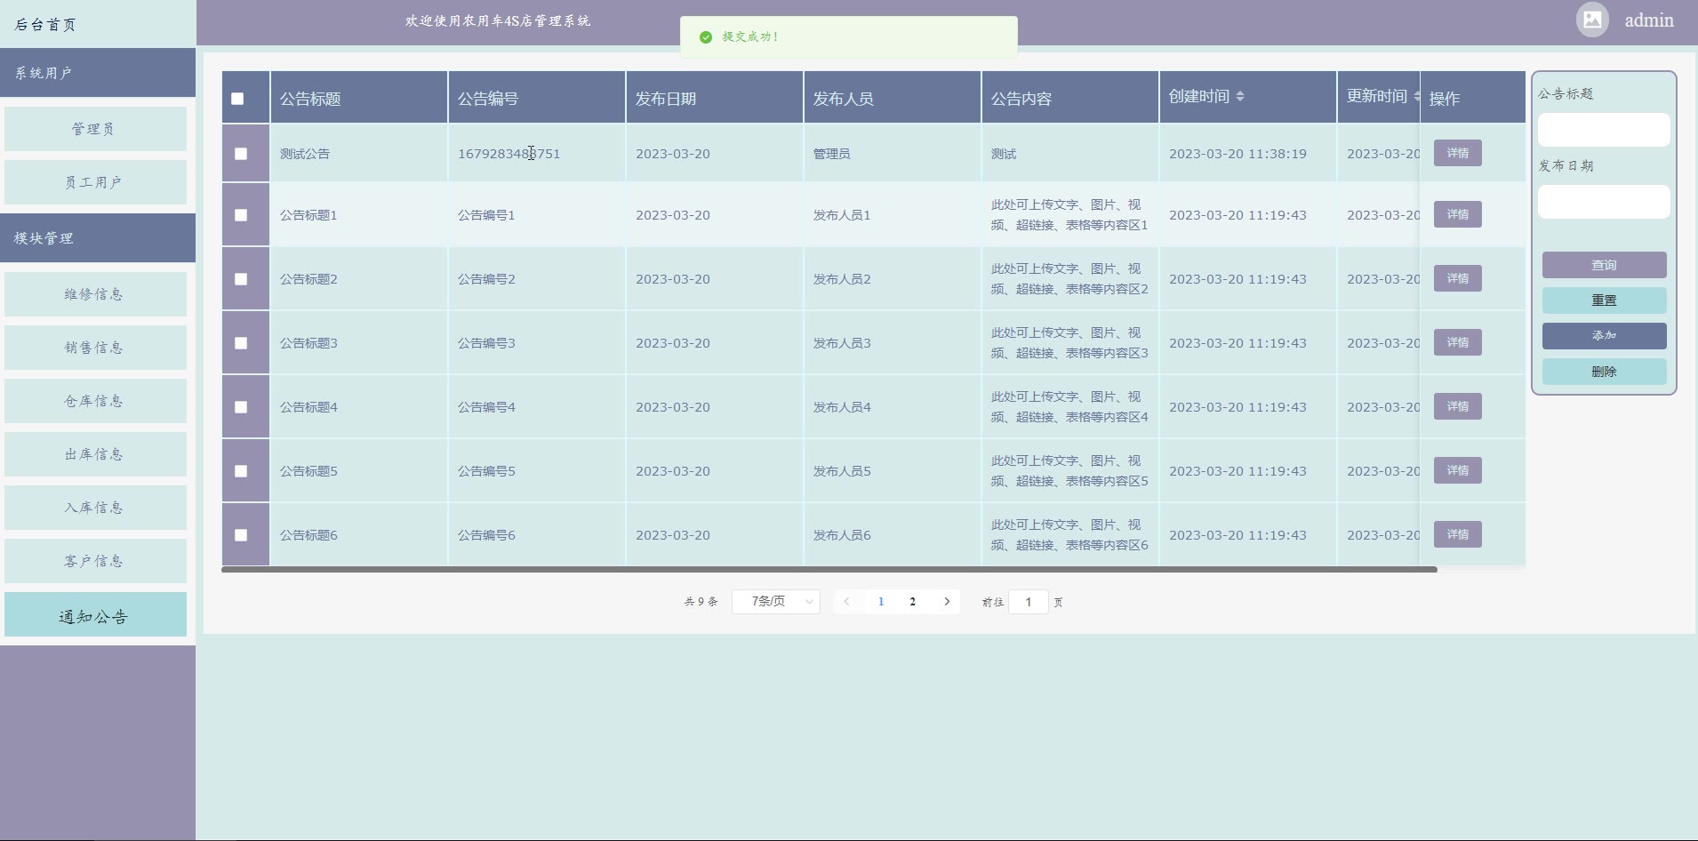This screenshot has width=1698, height=841.
Task: Open 员工用户 menu item
Action: coord(95,182)
